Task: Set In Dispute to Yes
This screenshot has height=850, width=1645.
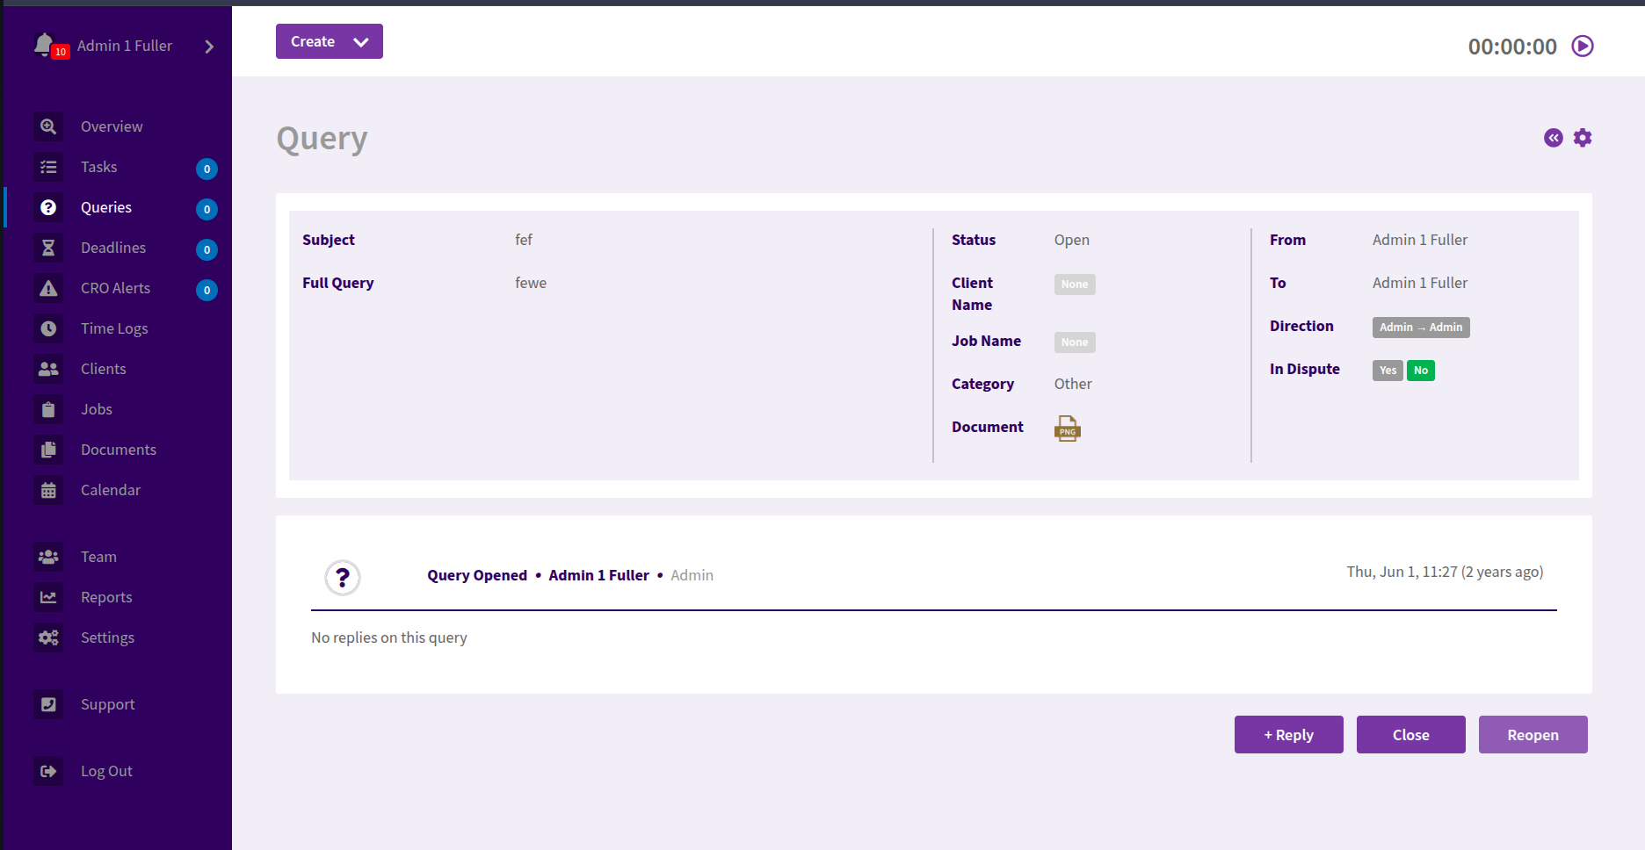Action: pos(1387,371)
